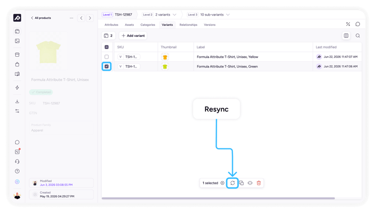Click the Resync icon in selection bar
Screen dimensions: 375x213
point(232,183)
